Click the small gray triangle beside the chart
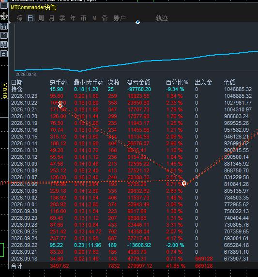 click(x=9, y=23)
